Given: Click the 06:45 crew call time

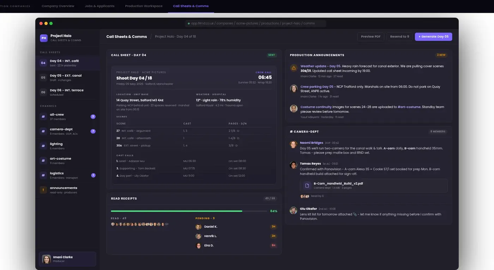Looking at the screenshot, I should (x=265, y=77).
